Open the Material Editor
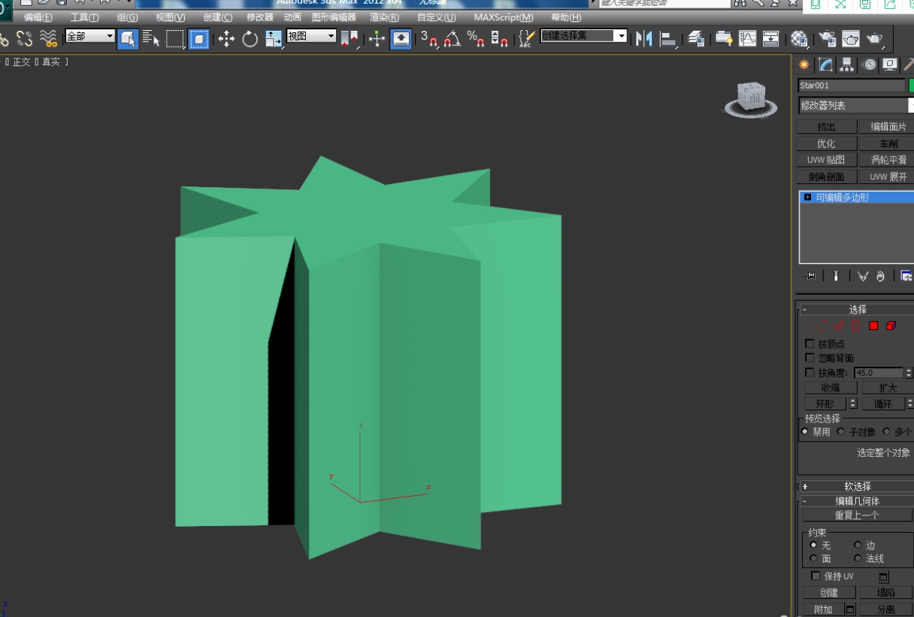The width and height of the screenshot is (914, 617). (800, 38)
